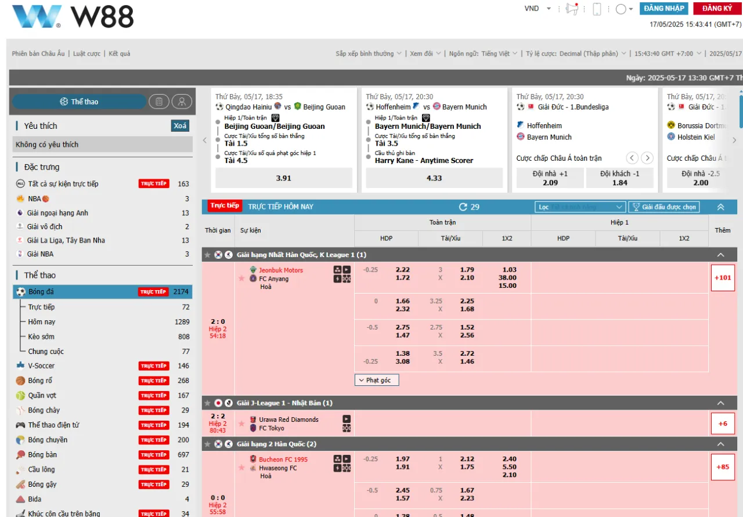Open the mobile phone version icon
The height and width of the screenshot is (517, 743).
pos(597,9)
